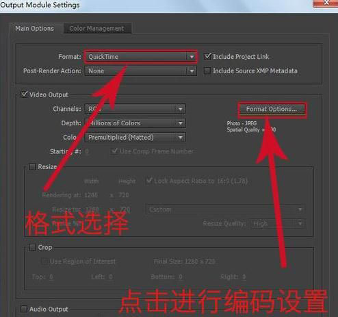Click the Format Options button
This screenshot has height=317, width=338.
[x=272, y=109]
